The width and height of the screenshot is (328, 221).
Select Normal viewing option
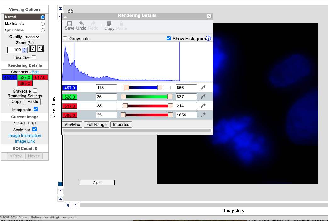click(x=43, y=17)
